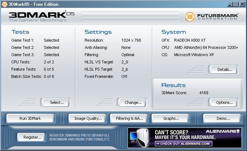
Task: Open the Select tests dialog
Action: coord(55,102)
